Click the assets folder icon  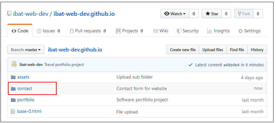[x=13, y=77]
